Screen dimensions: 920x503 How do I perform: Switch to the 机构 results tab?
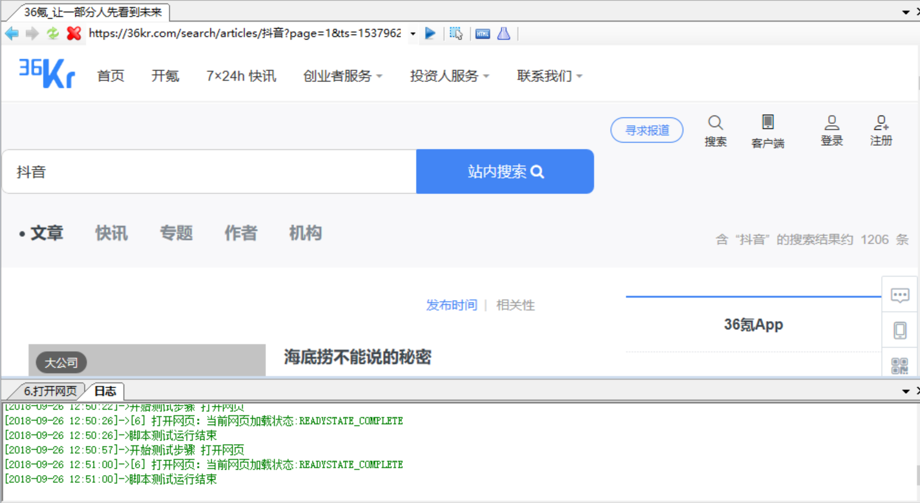pyautogui.click(x=305, y=233)
